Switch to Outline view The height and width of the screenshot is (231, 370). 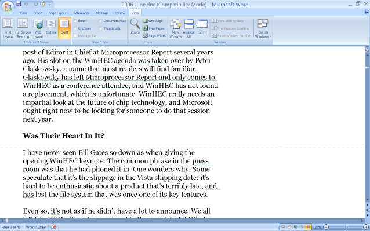[51, 28]
